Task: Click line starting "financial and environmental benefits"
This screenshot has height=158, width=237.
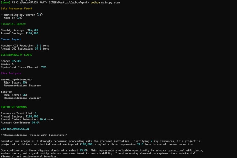Action: pyautogui.click(x=29, y=157)
